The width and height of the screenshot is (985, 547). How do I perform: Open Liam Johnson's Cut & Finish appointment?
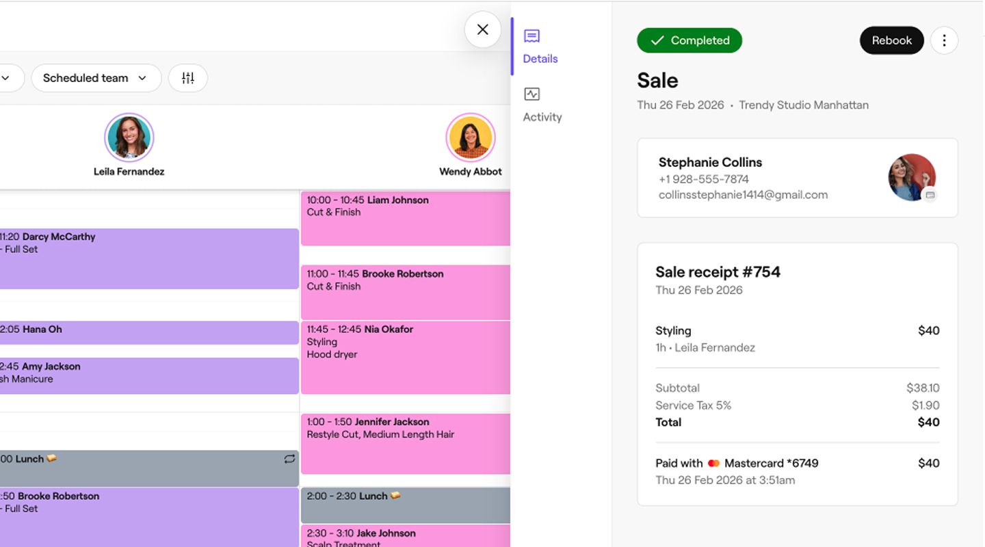pyautogui.click(x=405, y=217)
